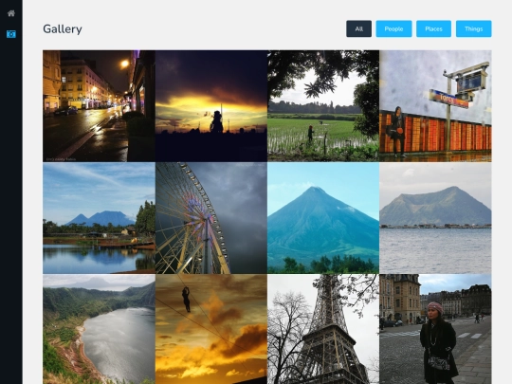Open the sunset silhouette photo
Screen dimensions: 512x384
pos(211,106)
